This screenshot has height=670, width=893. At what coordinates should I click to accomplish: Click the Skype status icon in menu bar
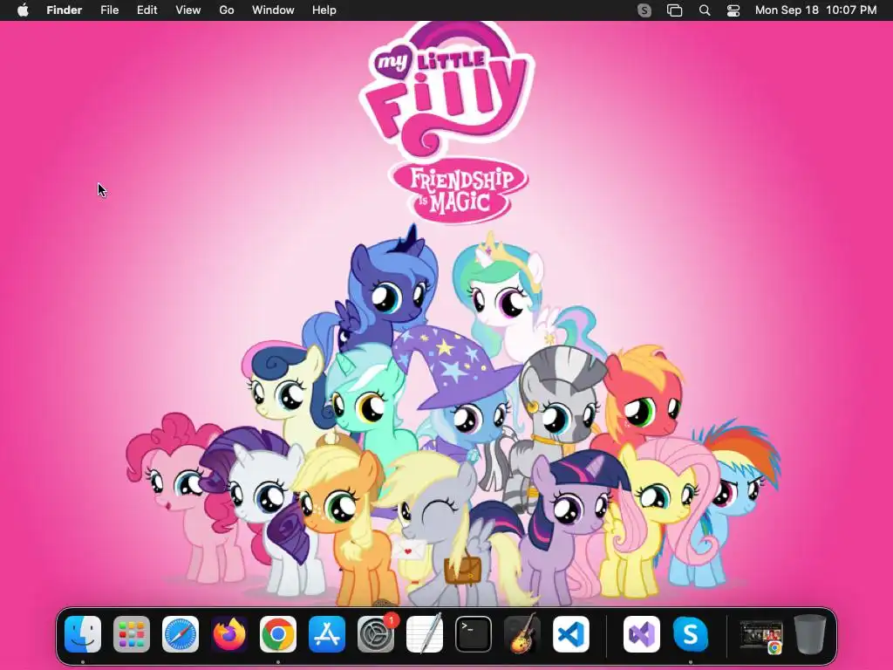(644, 10)
